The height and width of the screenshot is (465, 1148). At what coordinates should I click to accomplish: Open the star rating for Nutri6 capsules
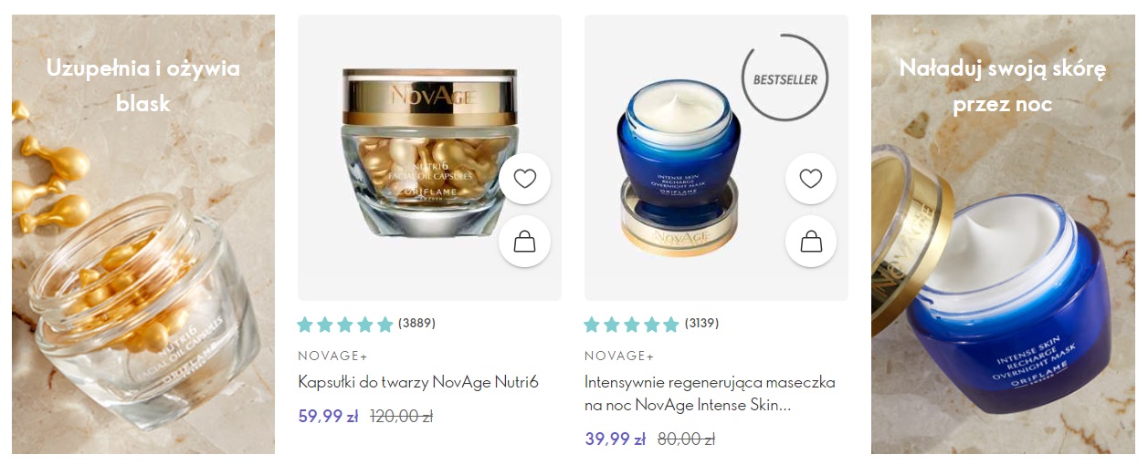[x=345, y=324]
